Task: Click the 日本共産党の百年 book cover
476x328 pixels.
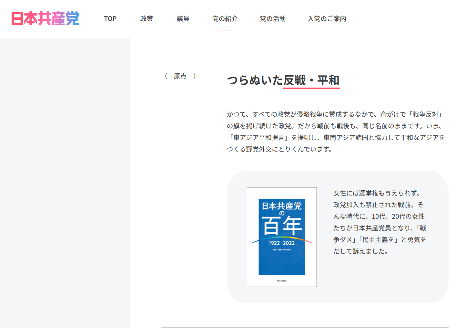Action: [x=282, y=237]
